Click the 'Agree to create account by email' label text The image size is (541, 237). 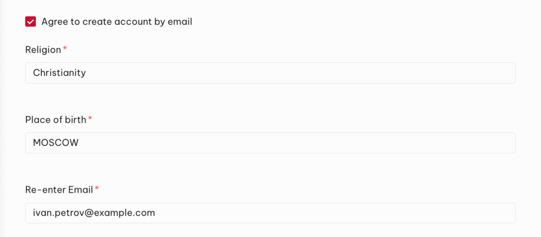[116, 22]
